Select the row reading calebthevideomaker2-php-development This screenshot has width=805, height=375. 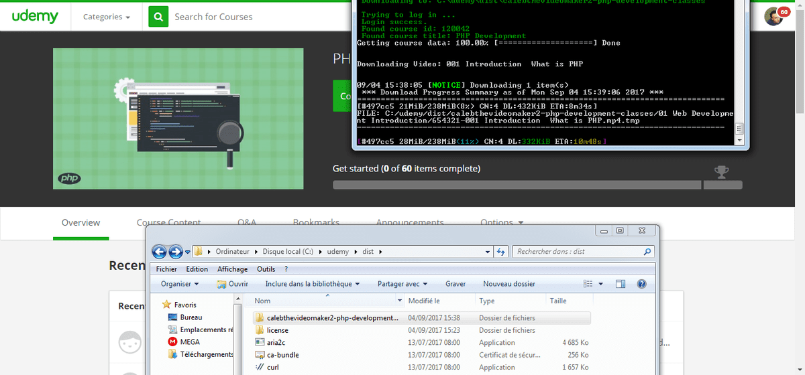click(x=423, y=317)
